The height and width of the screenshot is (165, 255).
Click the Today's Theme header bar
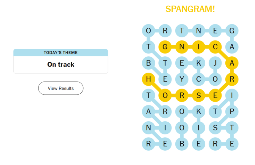tap(61, 53)
